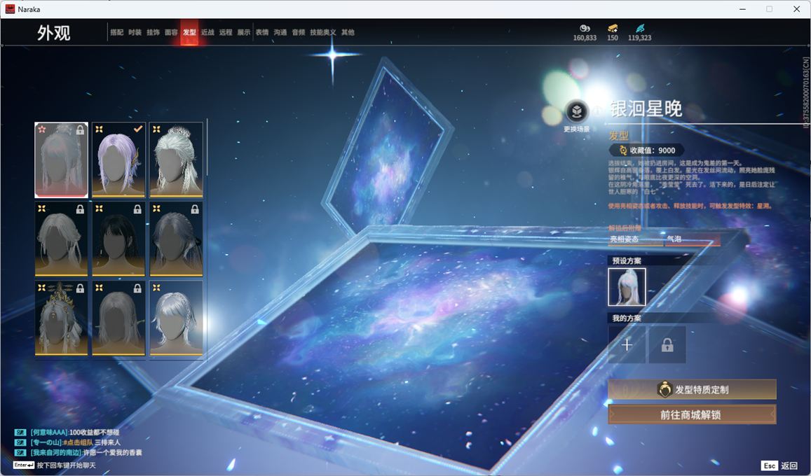The height and width of the screenshot is (476, 811).
Task: Switch to the 时装 tab
Action: coord(135,32)
